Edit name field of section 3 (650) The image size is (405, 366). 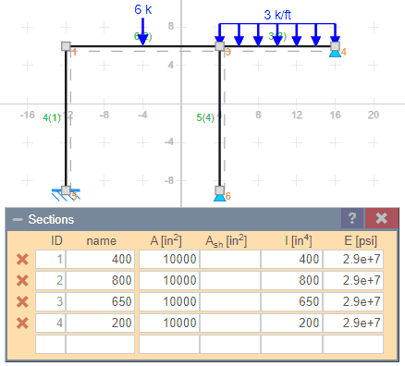(x=100, y=301)
